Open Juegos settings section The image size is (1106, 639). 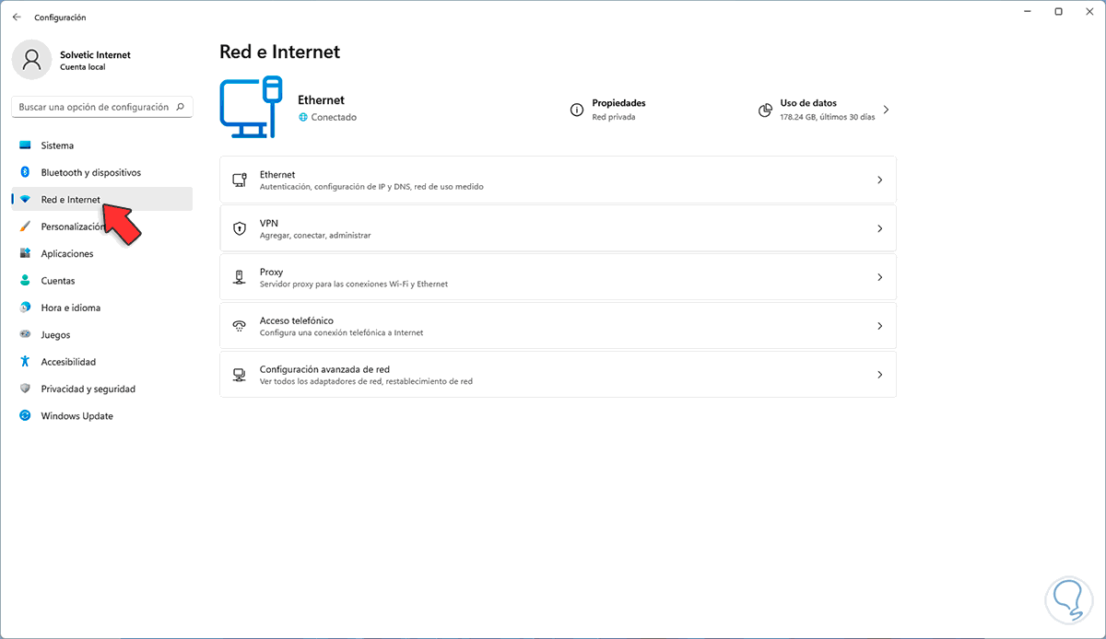[102, 335]
